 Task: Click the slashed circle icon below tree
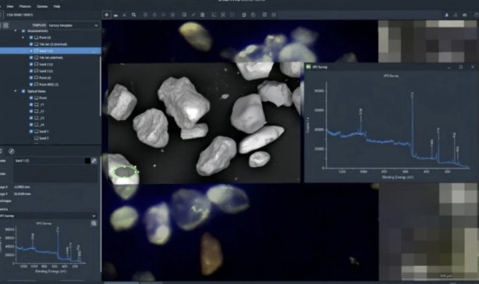pos(11,151)
